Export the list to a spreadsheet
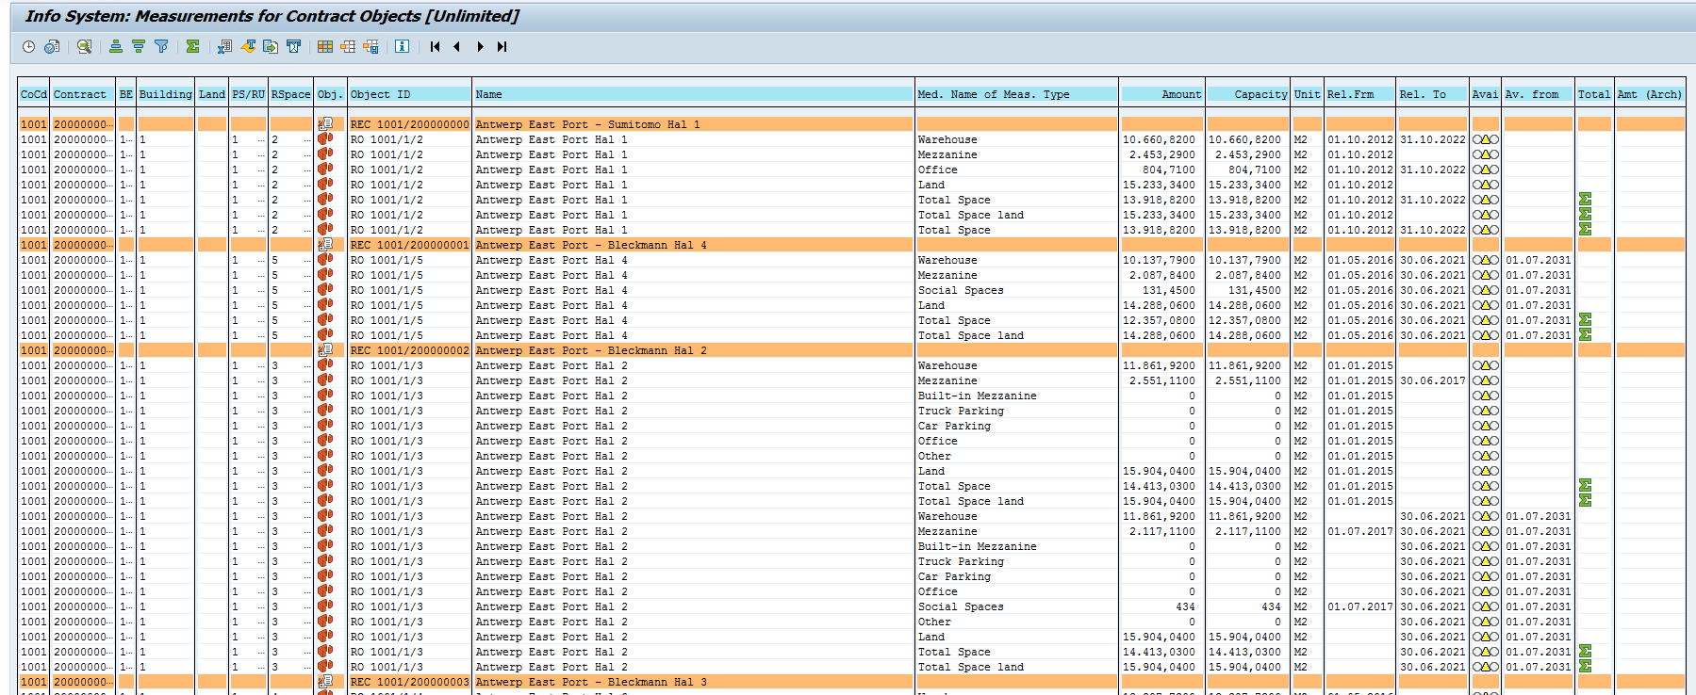This screenshot has height=695, width=1696. pyautogui.click(x=224, y=46)
